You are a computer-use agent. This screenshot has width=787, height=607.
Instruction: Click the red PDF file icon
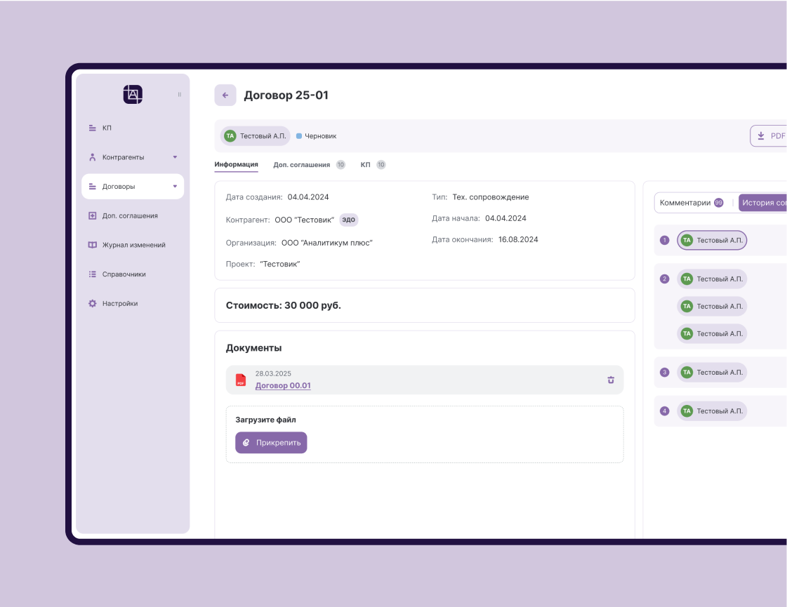pyautogui.click(x=241, y=380)
